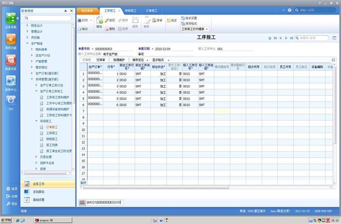Image resolution: width=341 pixels, height=224 pixels.
Task: Click the 附件 attachment icon
Action: point(120,21)
